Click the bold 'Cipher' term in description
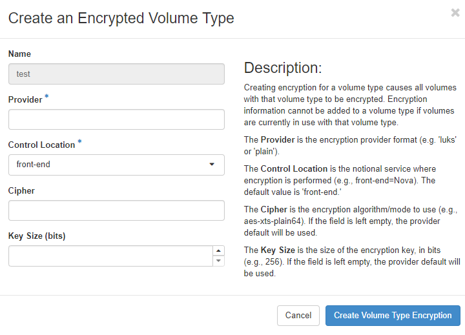465x335 pixels. (274, 209)
